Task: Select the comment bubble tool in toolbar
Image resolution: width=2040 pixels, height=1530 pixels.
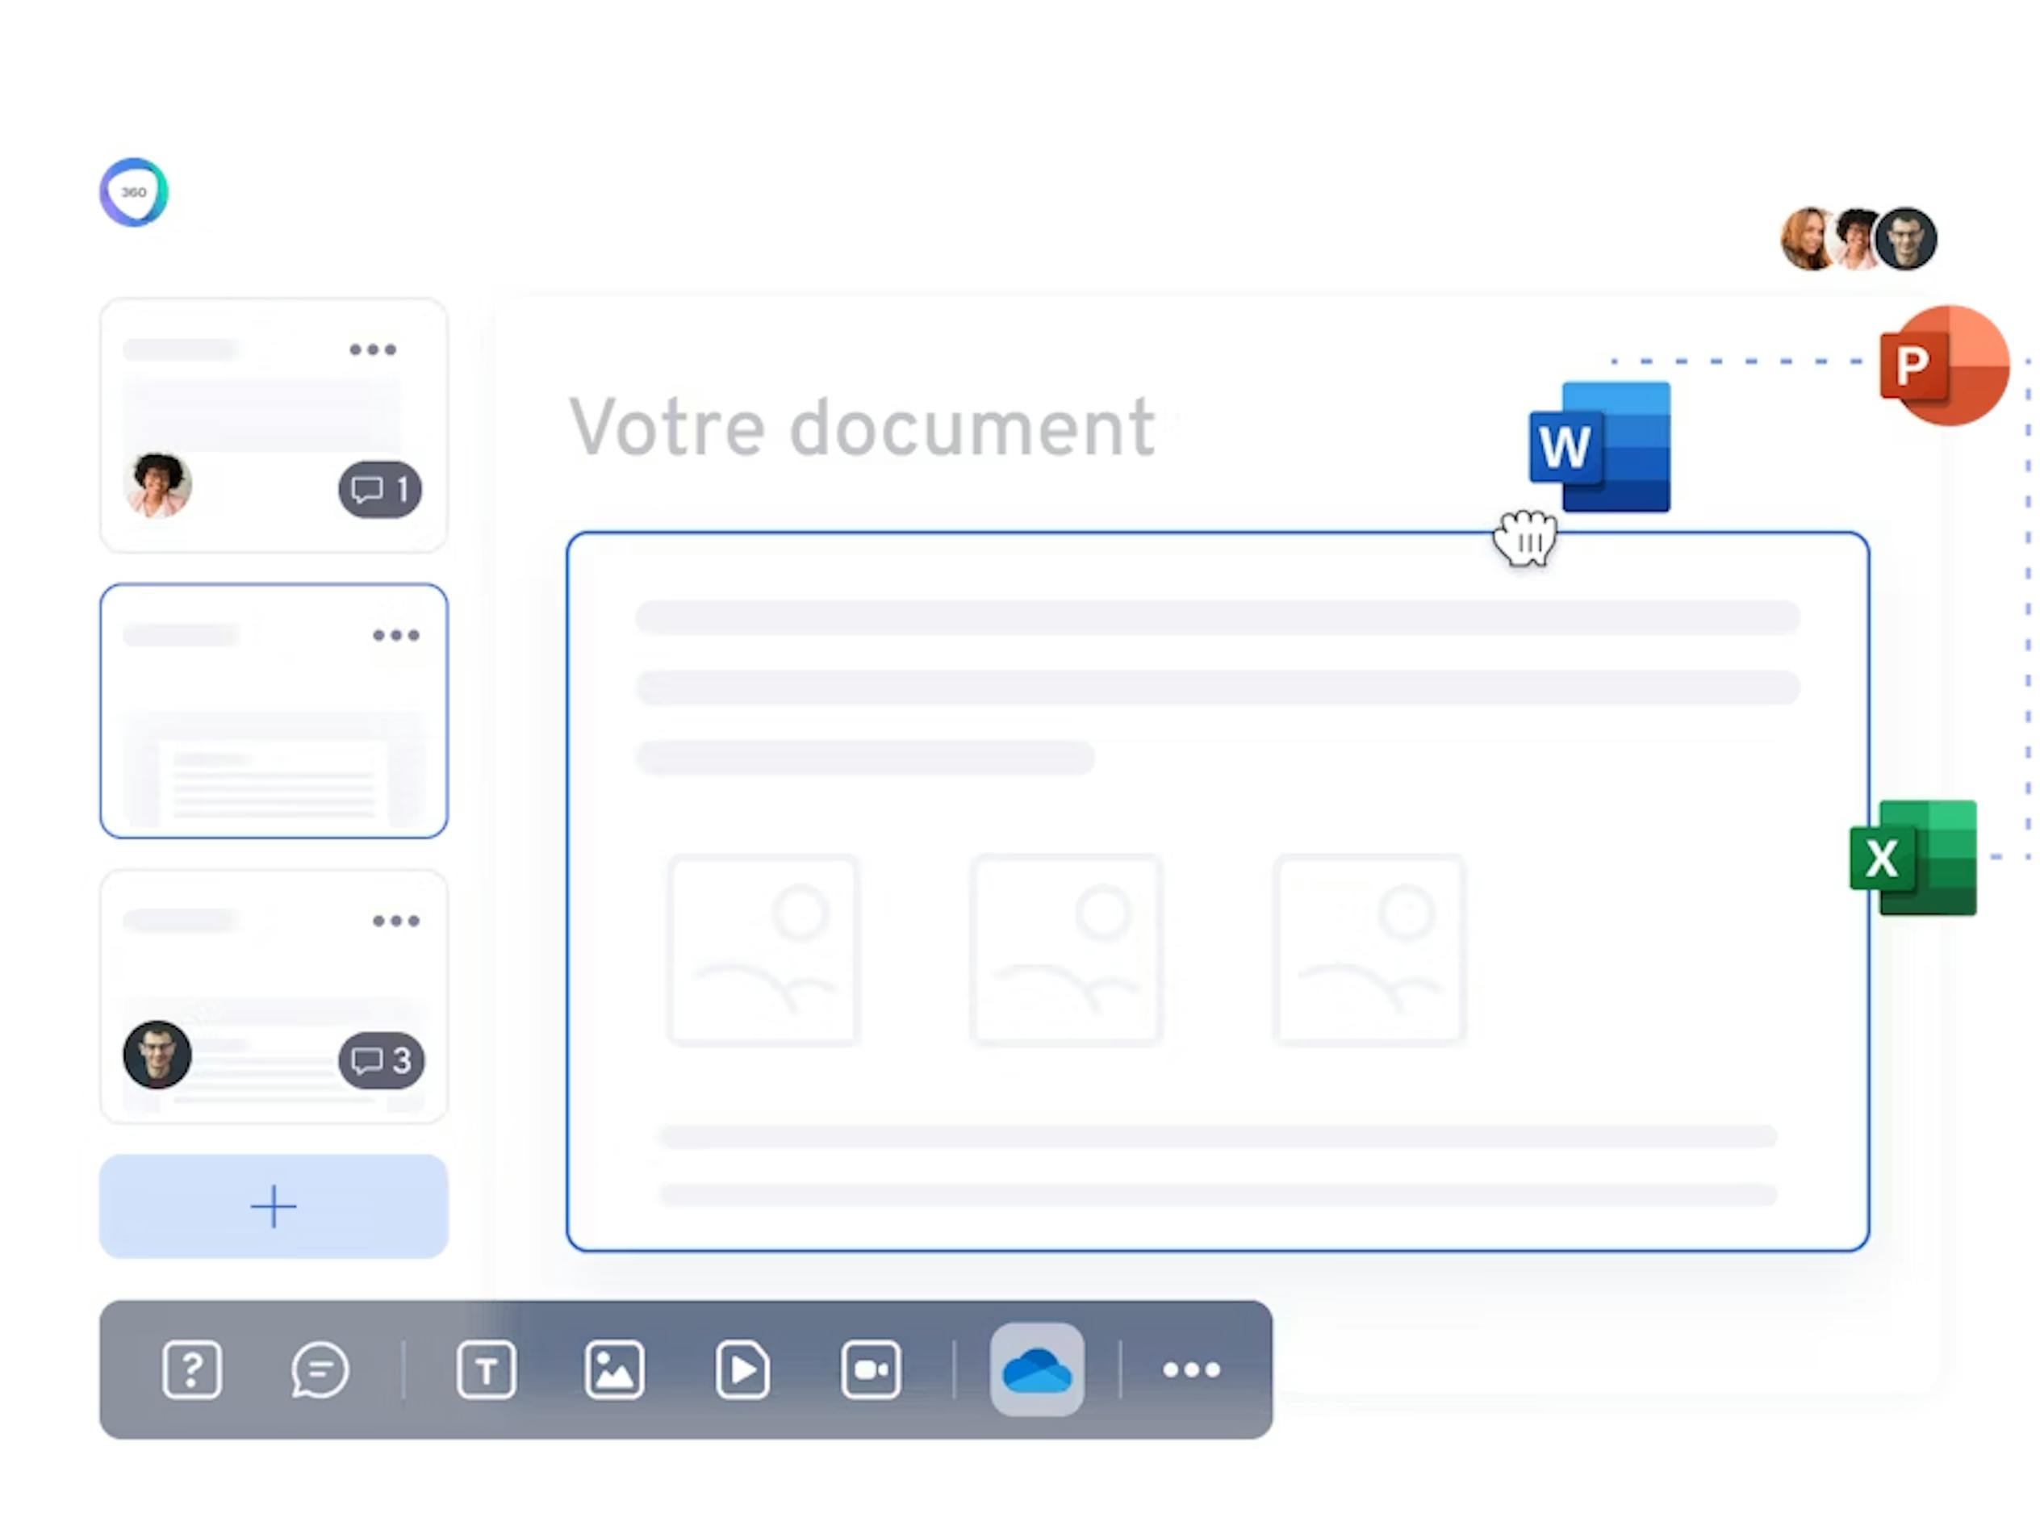Action: pyautogui.click(x=319, y=1370)
